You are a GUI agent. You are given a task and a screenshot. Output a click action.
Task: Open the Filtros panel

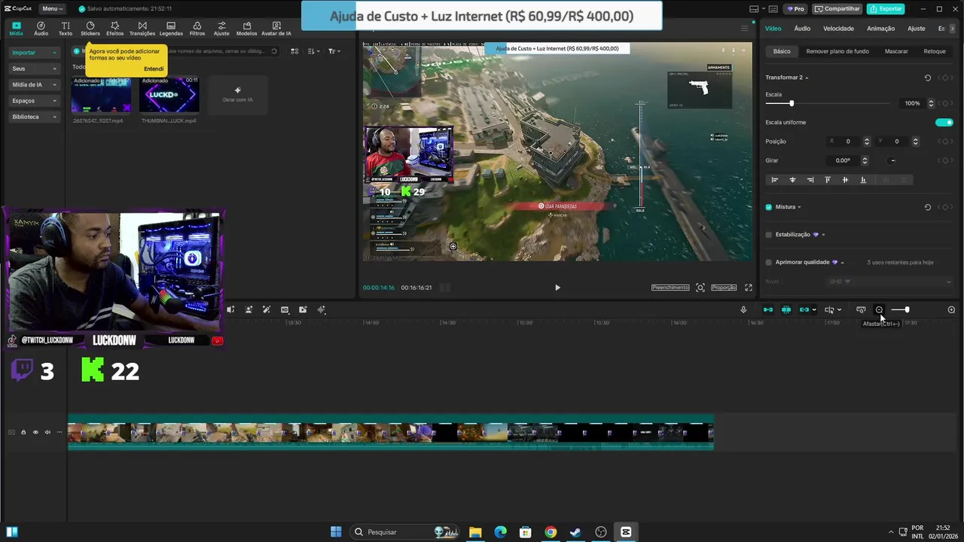click(x=197, y=29)
